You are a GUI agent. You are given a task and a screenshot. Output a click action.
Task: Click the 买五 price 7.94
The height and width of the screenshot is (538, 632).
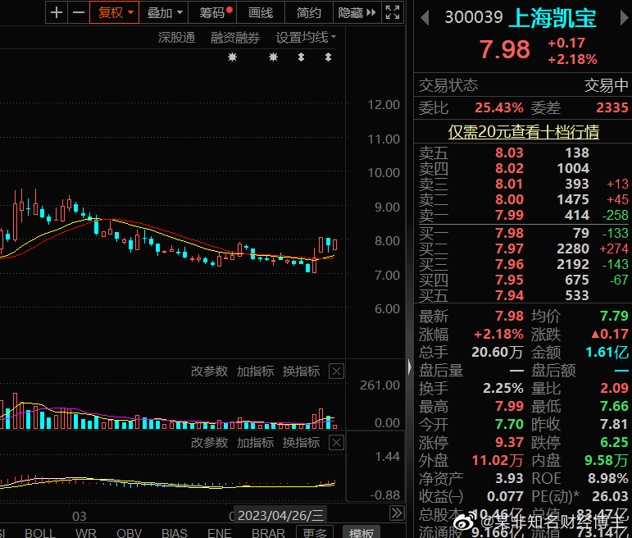[510, 295]
